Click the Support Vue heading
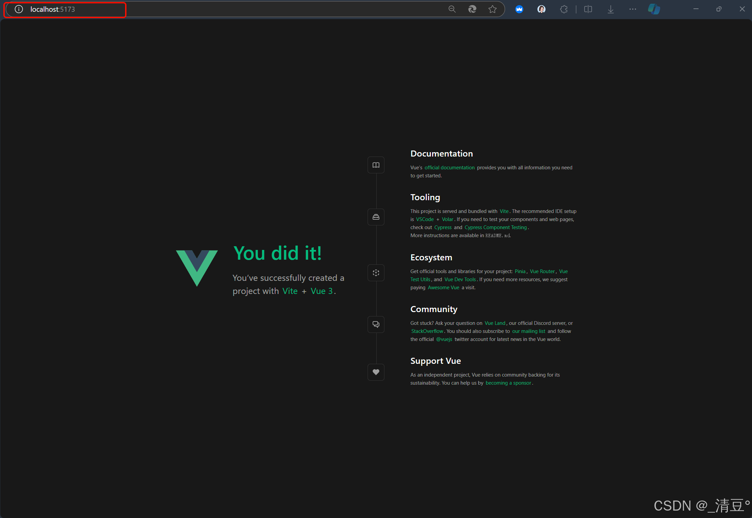Image resolution: width=752 pixels, height=518 pixels. (436, 361)
